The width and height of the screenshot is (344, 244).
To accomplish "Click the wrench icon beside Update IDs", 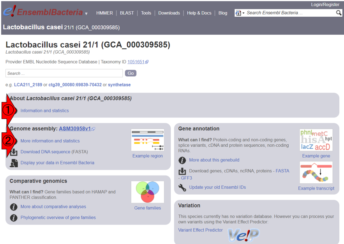I will [182, 188].
